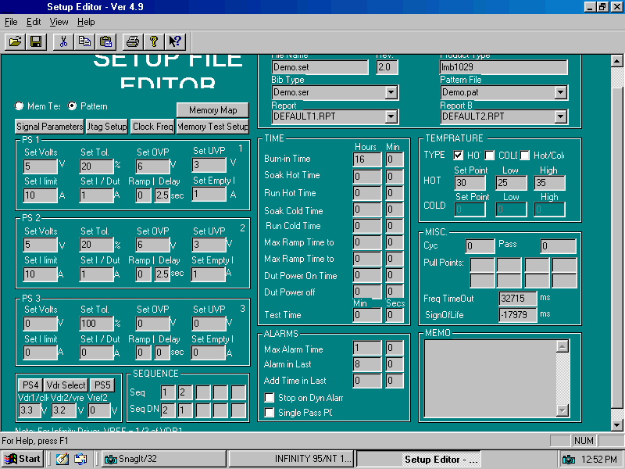Expand the Report B dropdown
This screenshot has width=625, height=469.
560,117
